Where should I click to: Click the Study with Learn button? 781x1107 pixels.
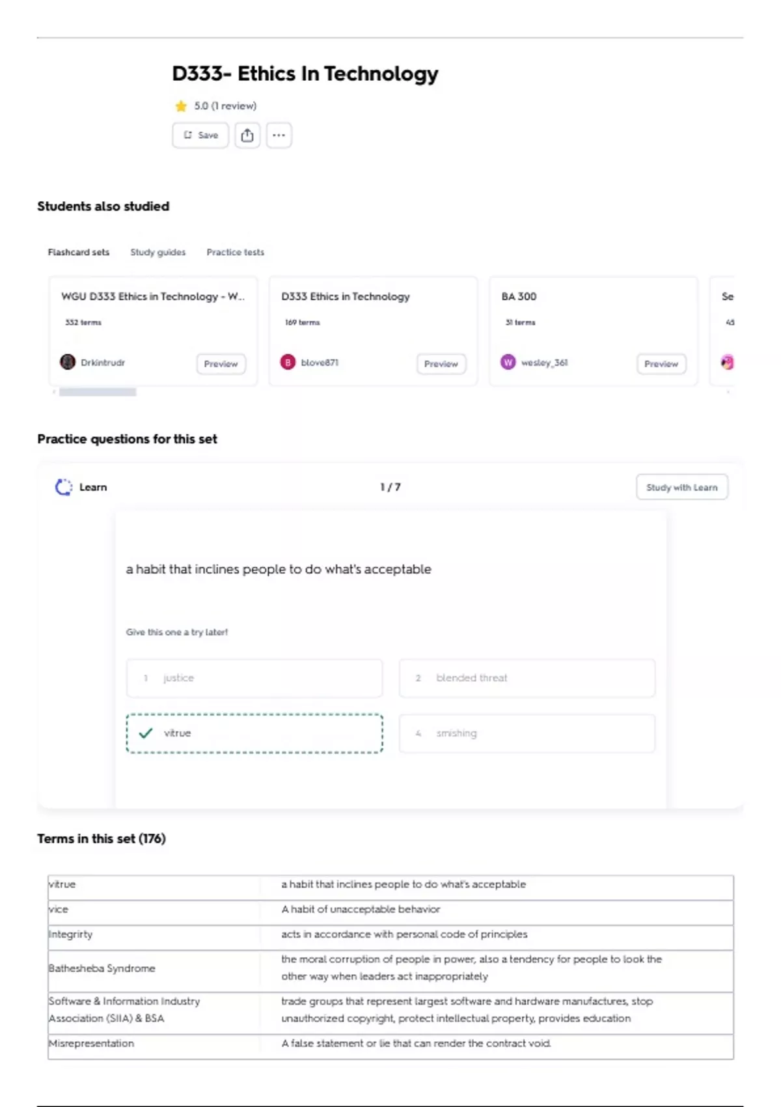[x=681, y=487]
